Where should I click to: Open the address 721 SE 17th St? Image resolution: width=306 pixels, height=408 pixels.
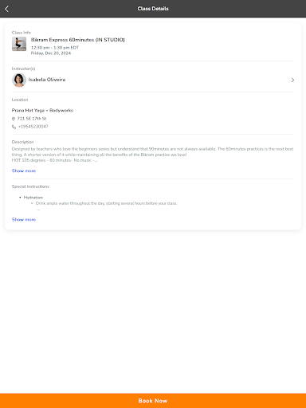point(32,119)
